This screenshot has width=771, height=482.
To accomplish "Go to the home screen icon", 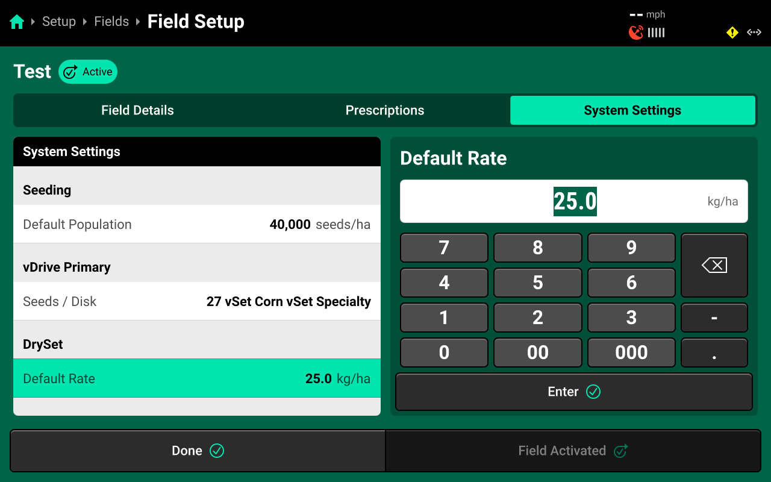I will point(17,22).
